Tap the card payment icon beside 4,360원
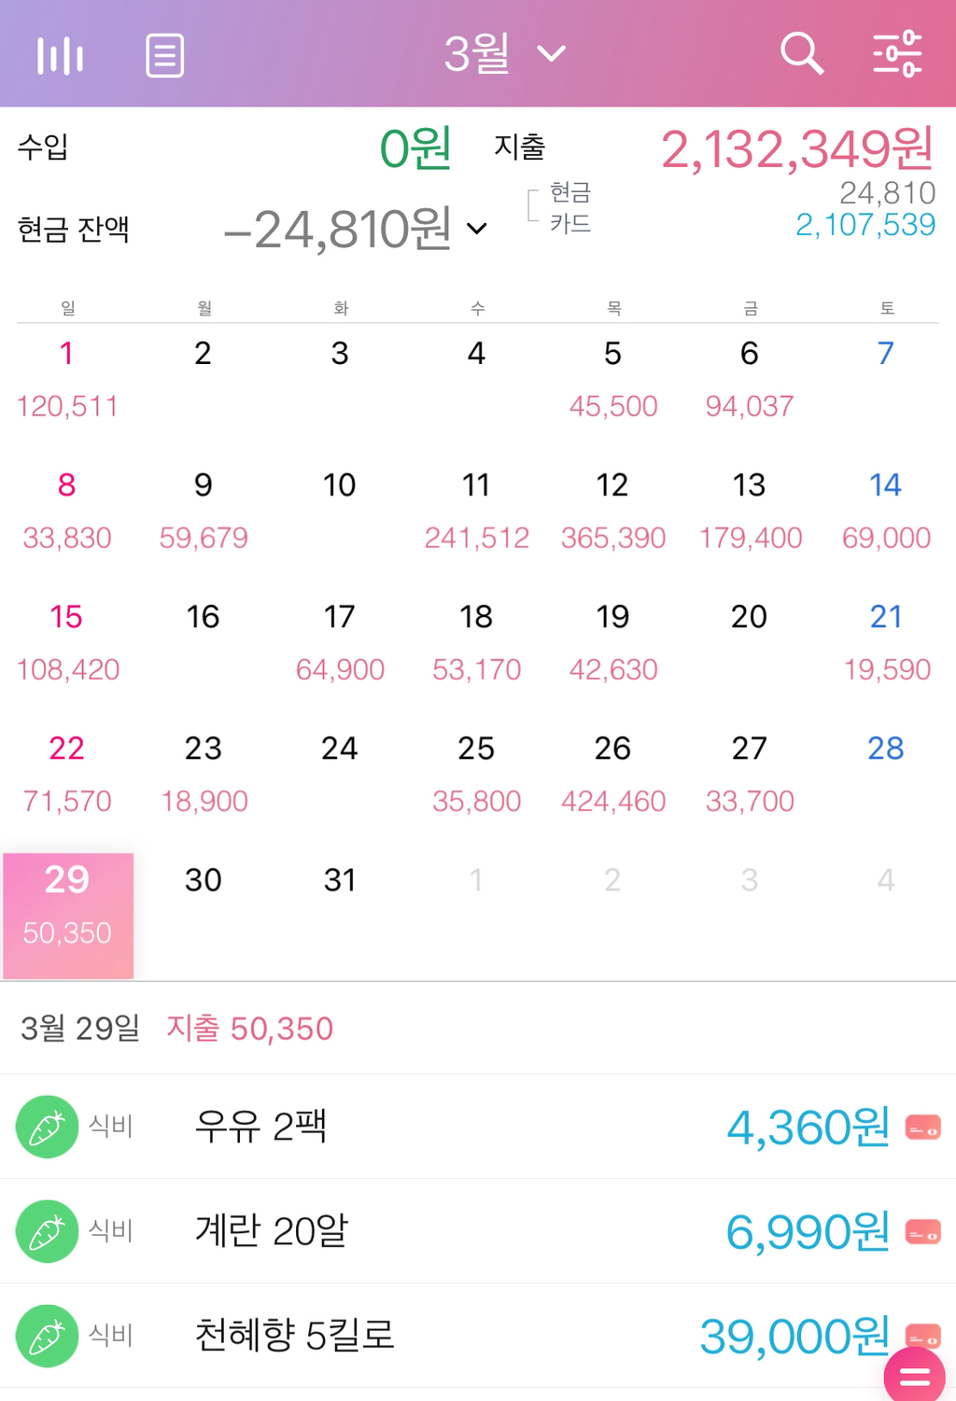956x1401 pixels. tap(923, 1128)
